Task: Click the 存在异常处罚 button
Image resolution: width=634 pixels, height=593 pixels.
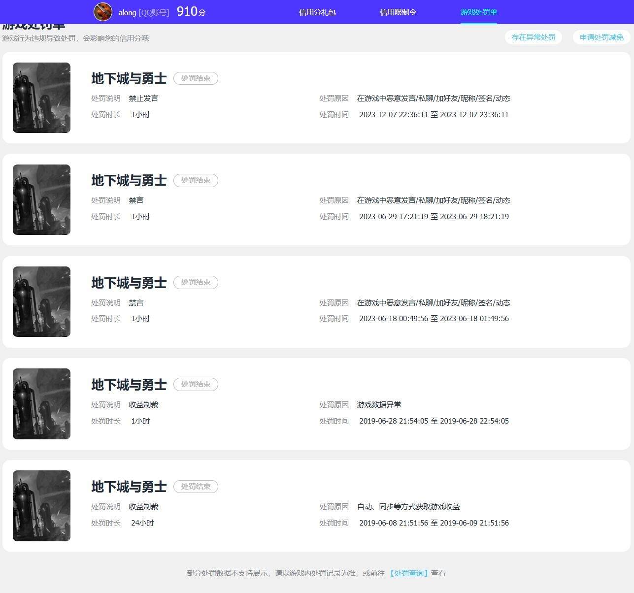Action: 534,37
